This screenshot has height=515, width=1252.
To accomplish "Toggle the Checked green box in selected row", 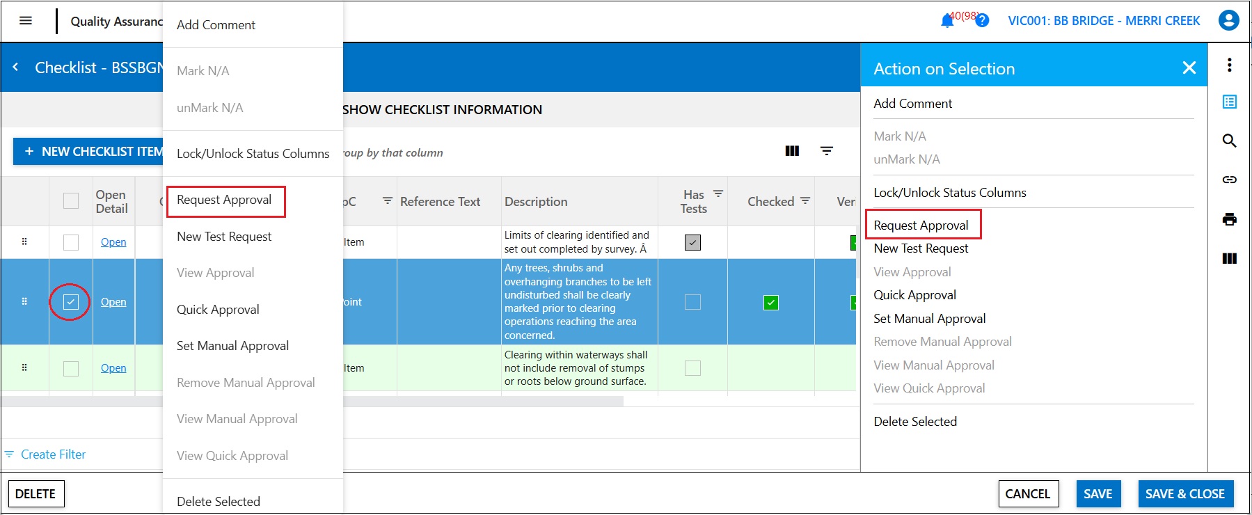I will [771, 303].
